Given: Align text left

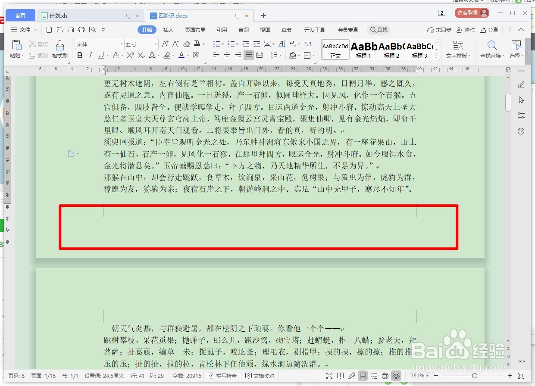Looking at the screenshot, I should click(216, 55).
